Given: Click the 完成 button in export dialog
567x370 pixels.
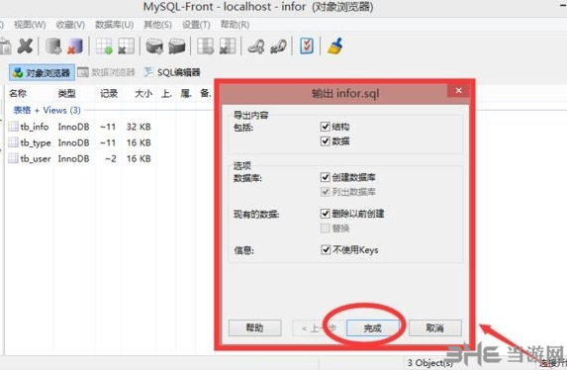Looking at the screenshot, I should (373, 328).
